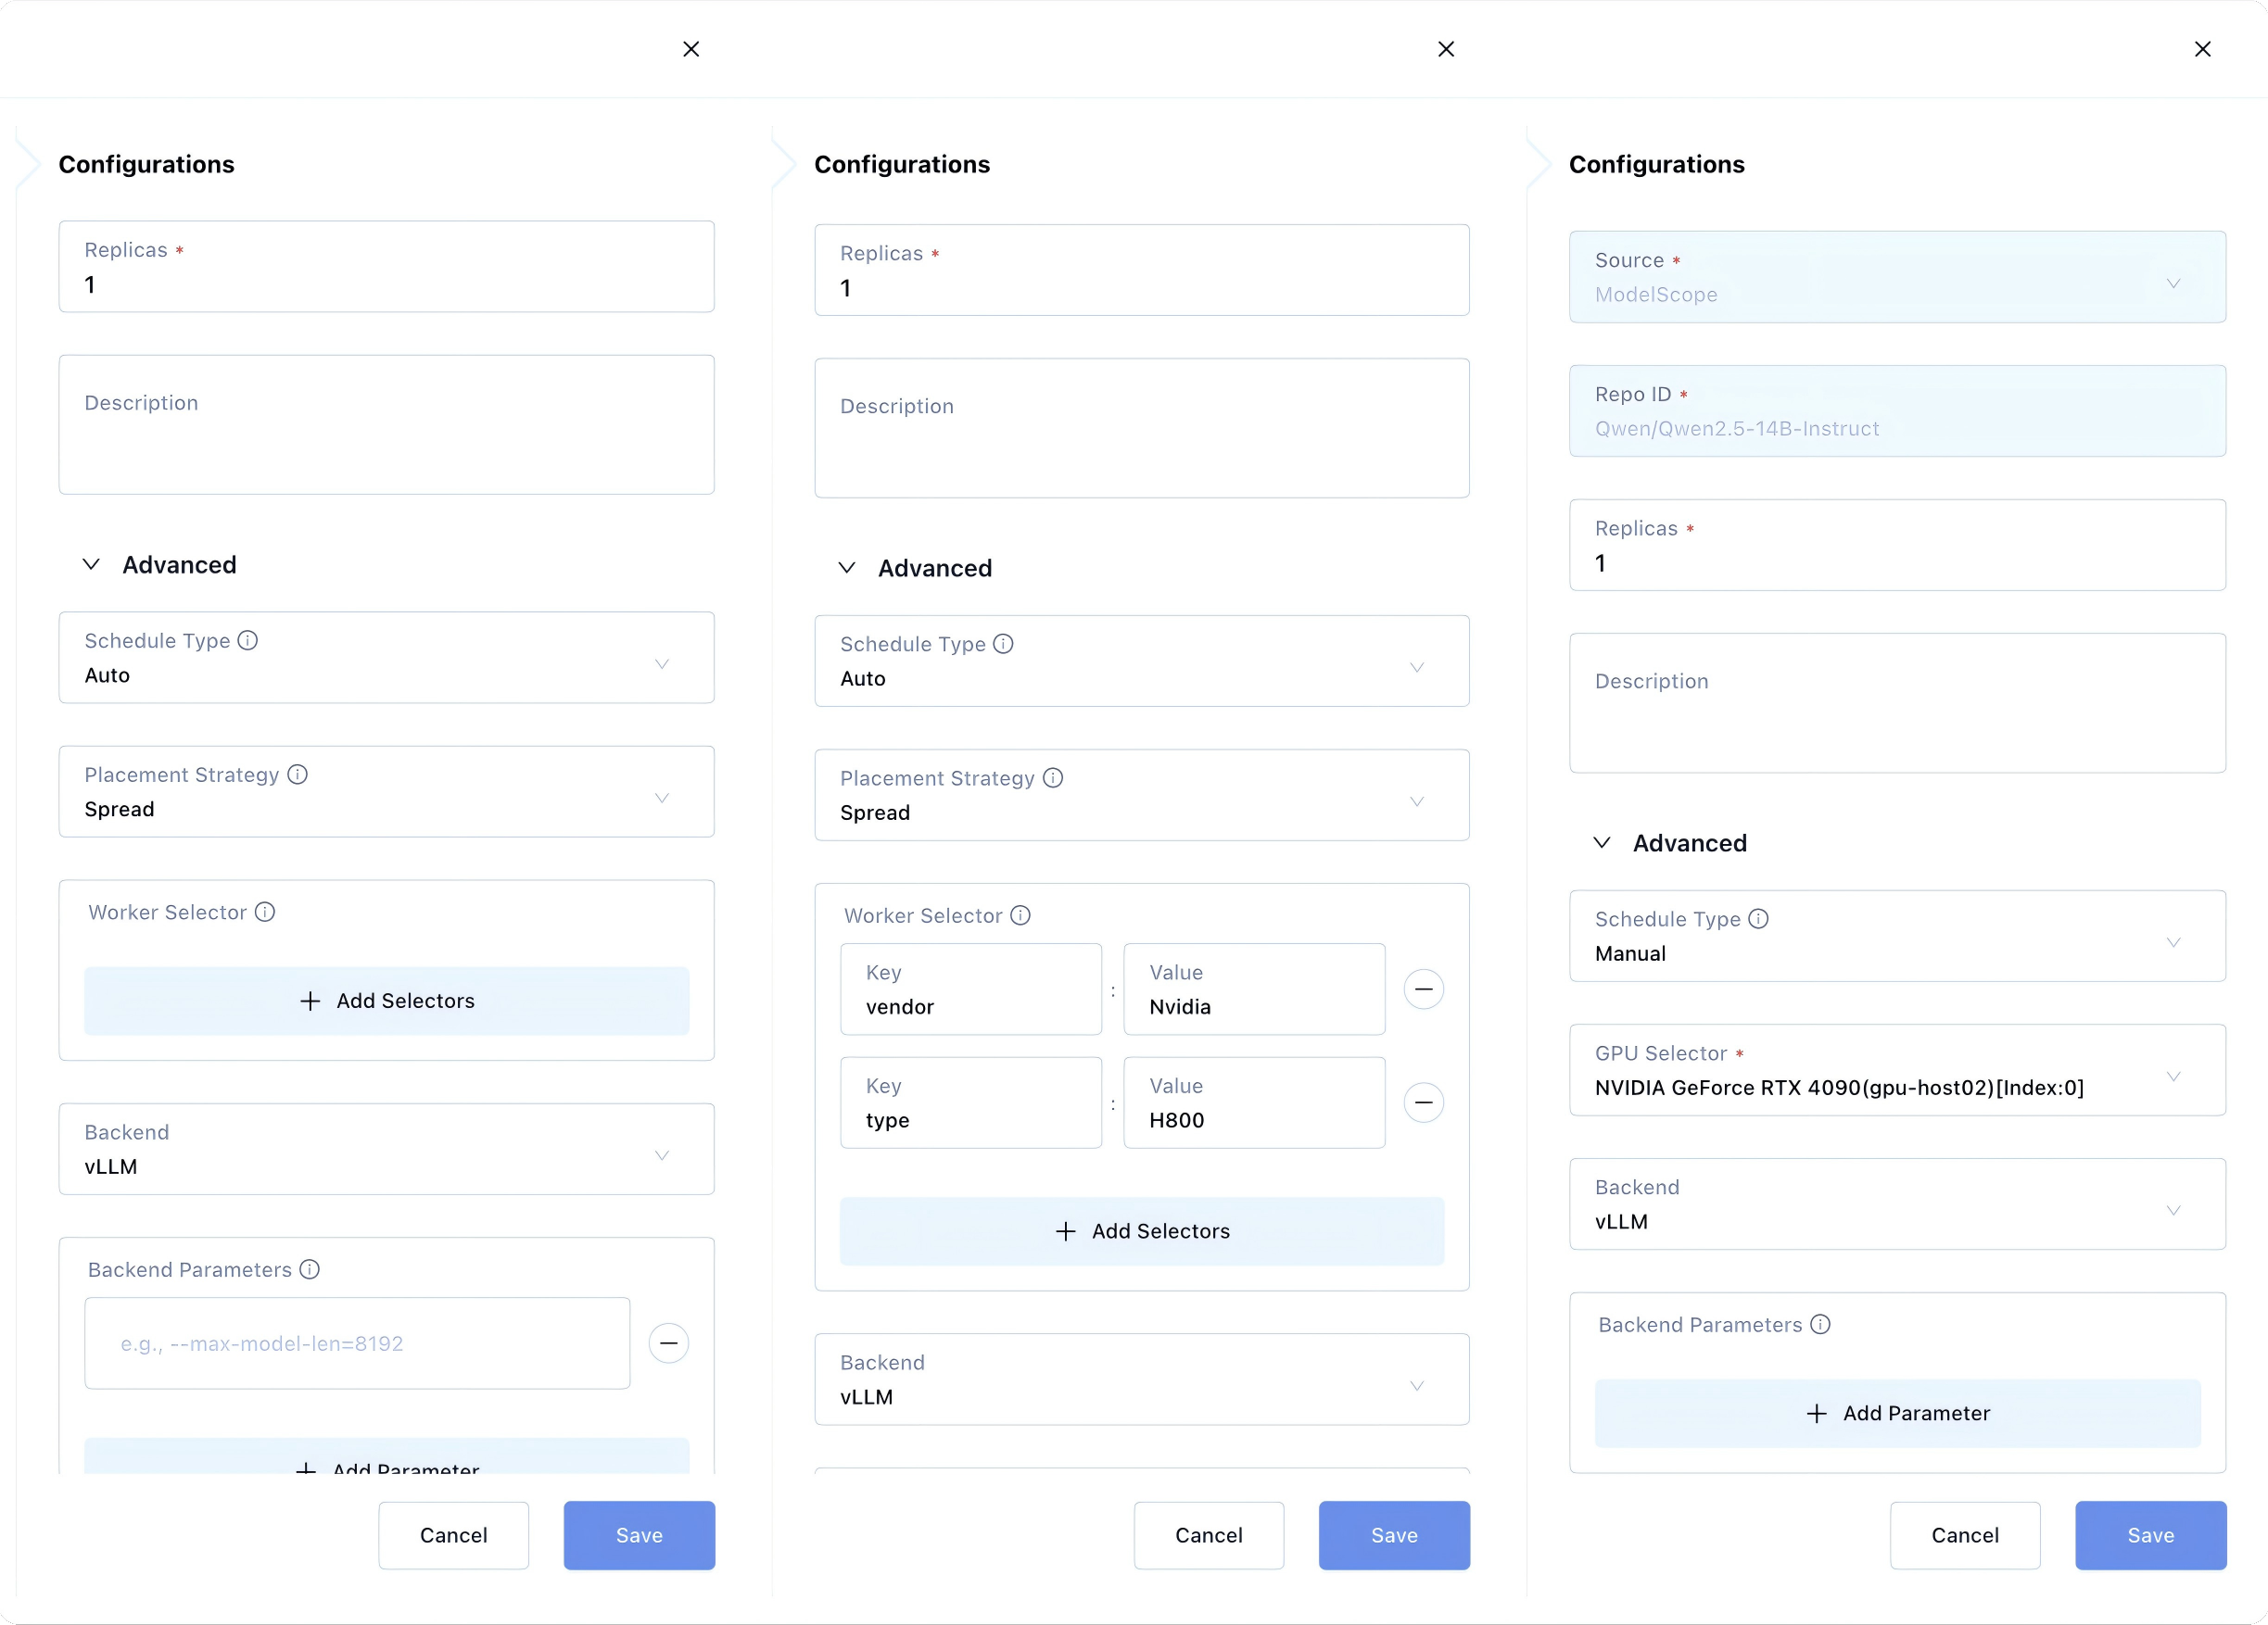Image resolution: width=2268 pixels, height=1625 pixels.
Task: Open GPU Selector dropdown showing RTX 4090
Action: 1896,1070
